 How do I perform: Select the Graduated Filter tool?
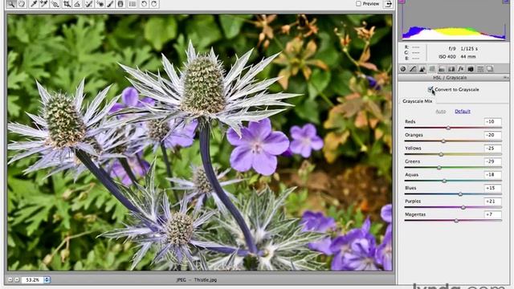coord(120,4)
